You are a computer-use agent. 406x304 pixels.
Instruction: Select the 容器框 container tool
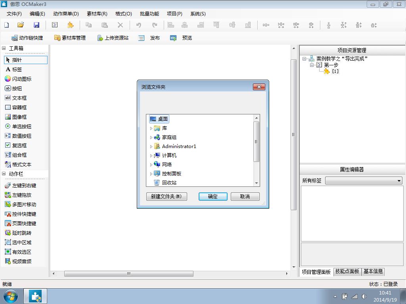[x=16, y=107]
